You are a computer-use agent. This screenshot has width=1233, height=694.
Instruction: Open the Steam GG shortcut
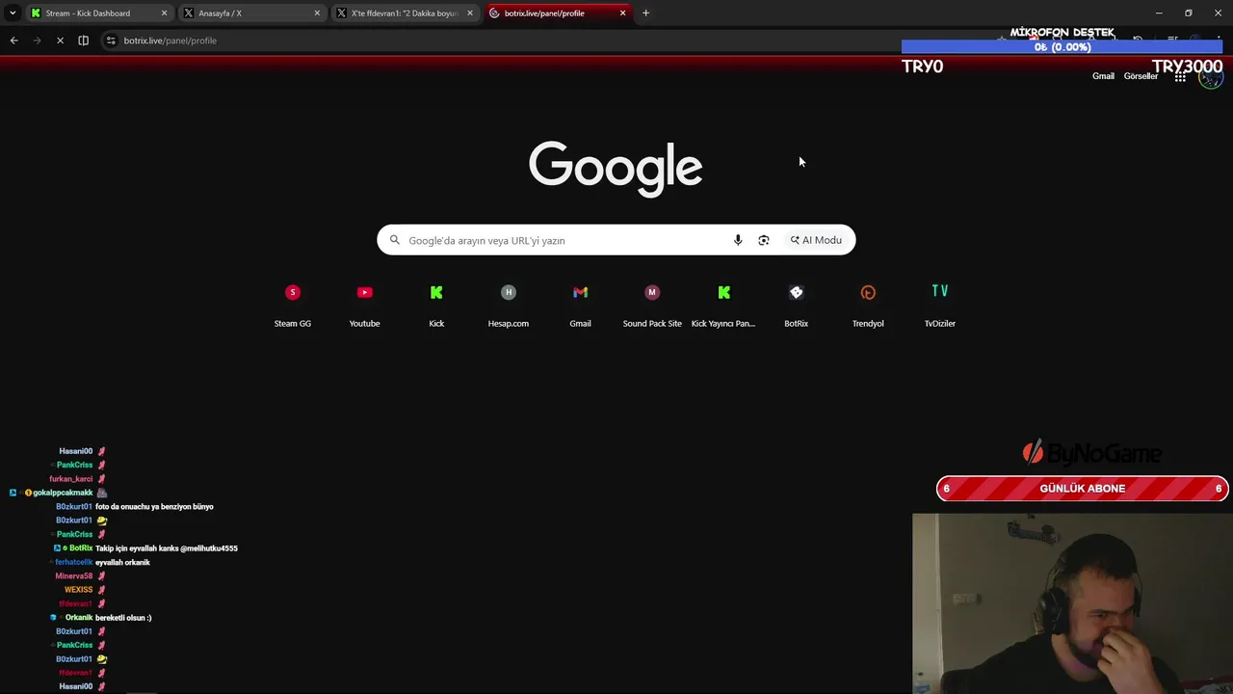pos(293,305)
